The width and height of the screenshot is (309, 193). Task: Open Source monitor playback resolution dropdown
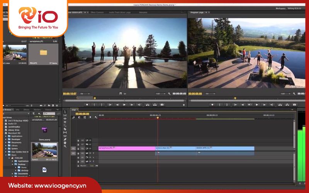[160, 94]
